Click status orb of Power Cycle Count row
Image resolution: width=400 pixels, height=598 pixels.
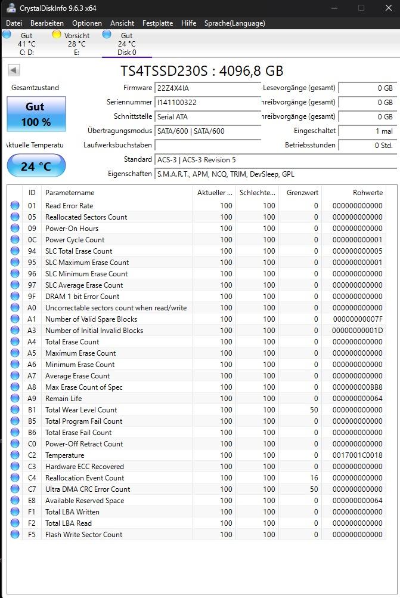pyautogui.click(x=15, y=239)
